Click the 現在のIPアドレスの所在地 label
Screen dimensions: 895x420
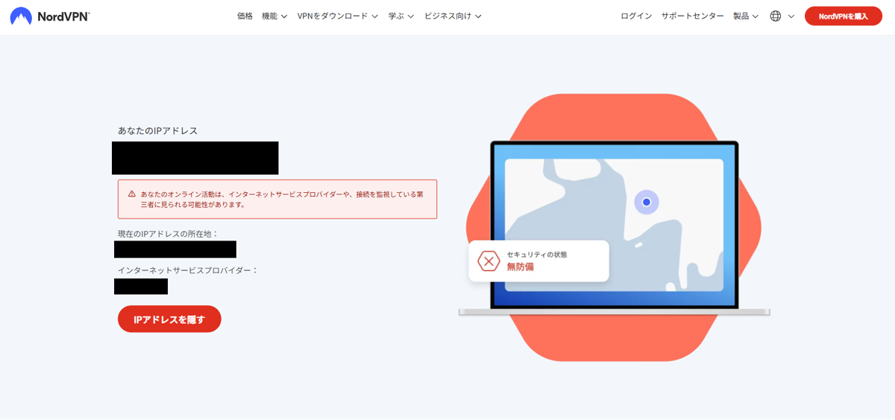point(169,233)
